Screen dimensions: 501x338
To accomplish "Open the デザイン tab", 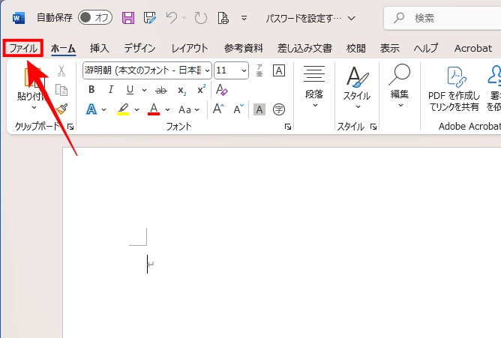I will point(139,48).
